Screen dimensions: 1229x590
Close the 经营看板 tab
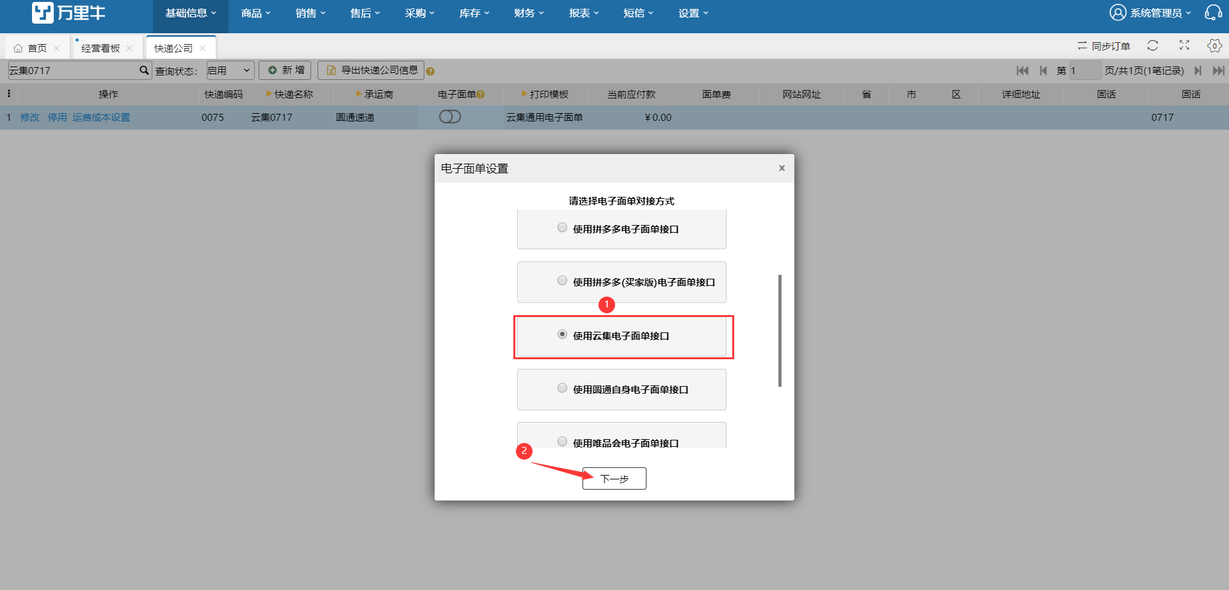click(129, 48)
